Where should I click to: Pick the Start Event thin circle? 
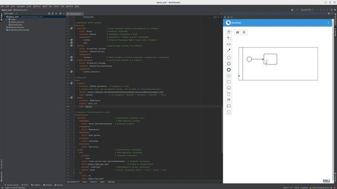pos(229,58)
